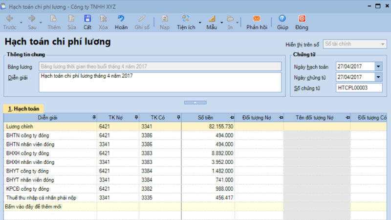
Task: Select the BHYT công ty đóng row
Action: click(195, 171)
